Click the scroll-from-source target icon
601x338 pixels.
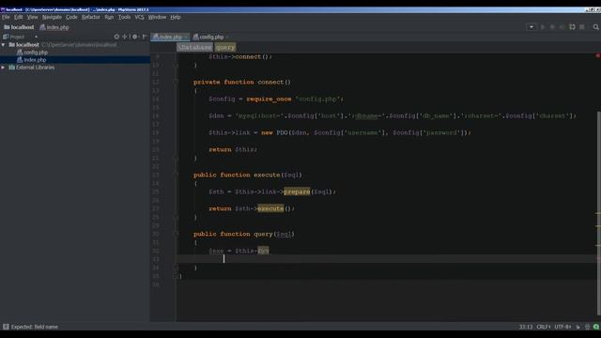coord(116,37)
